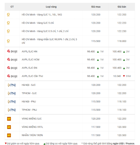
Task: Click the green up arrow next to 98.400 for AVPL/SJC HN
Action: [98, 52]
